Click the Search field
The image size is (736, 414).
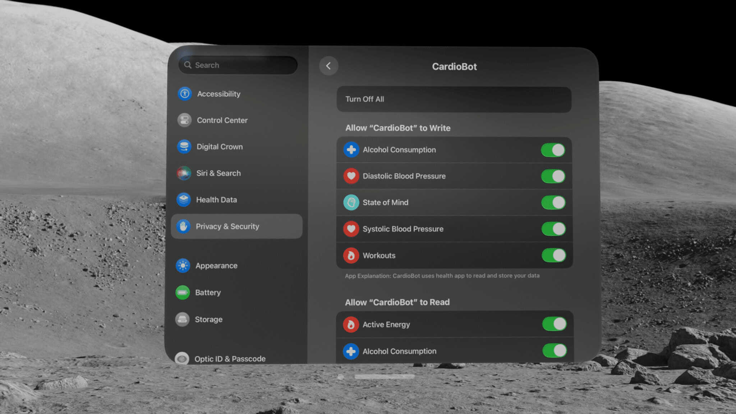238,65
